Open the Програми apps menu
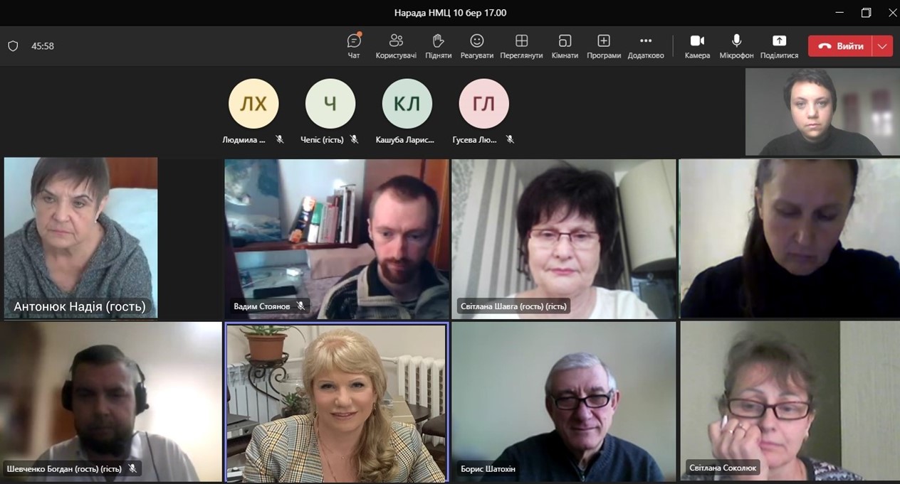The image size is (900, 484). point(604,45)
